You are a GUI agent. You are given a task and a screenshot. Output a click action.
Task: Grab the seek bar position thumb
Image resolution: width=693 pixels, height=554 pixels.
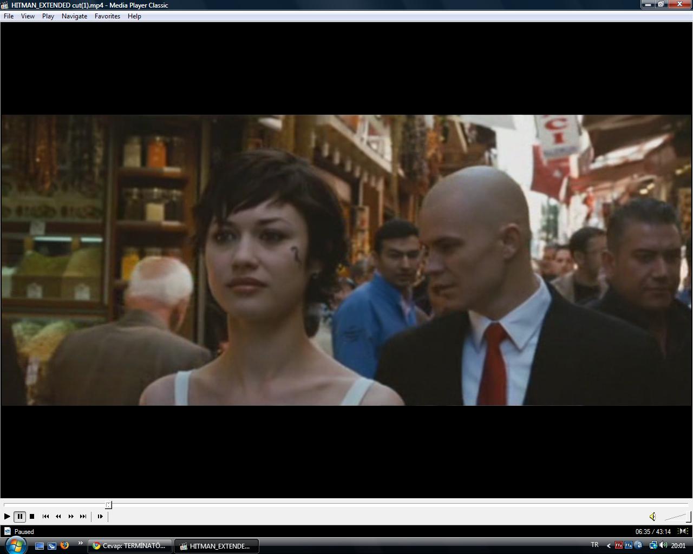pyautogui.click(x=108, y=505)
